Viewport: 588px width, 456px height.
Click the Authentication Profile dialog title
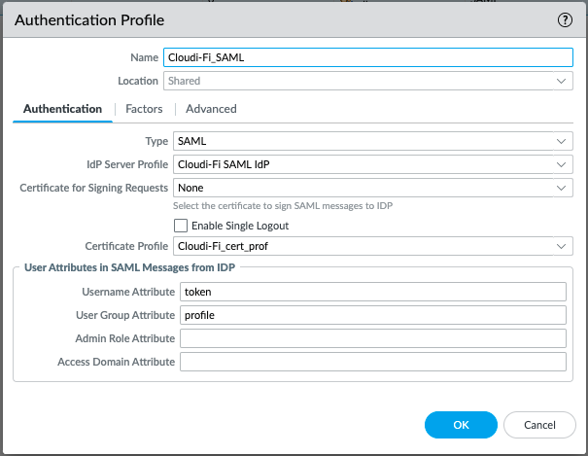[88, 20]
